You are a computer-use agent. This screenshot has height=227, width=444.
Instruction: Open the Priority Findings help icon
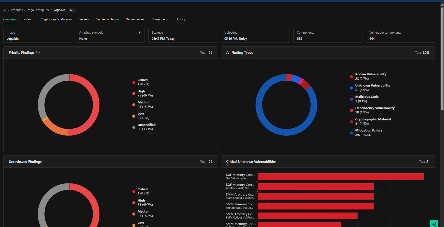coord(38,52)
